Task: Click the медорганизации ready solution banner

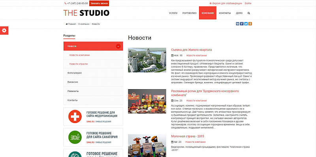Action: coord(93,116)
